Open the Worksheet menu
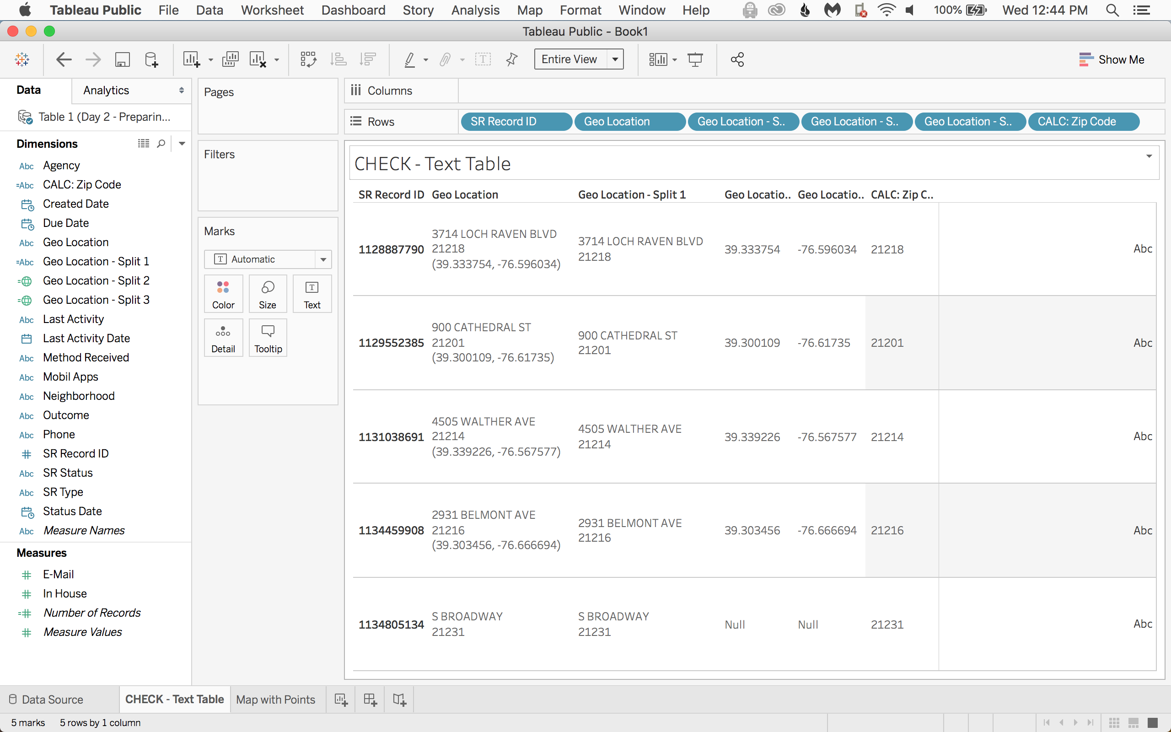 [273, 10]
